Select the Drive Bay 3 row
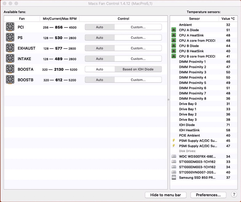 204,119
